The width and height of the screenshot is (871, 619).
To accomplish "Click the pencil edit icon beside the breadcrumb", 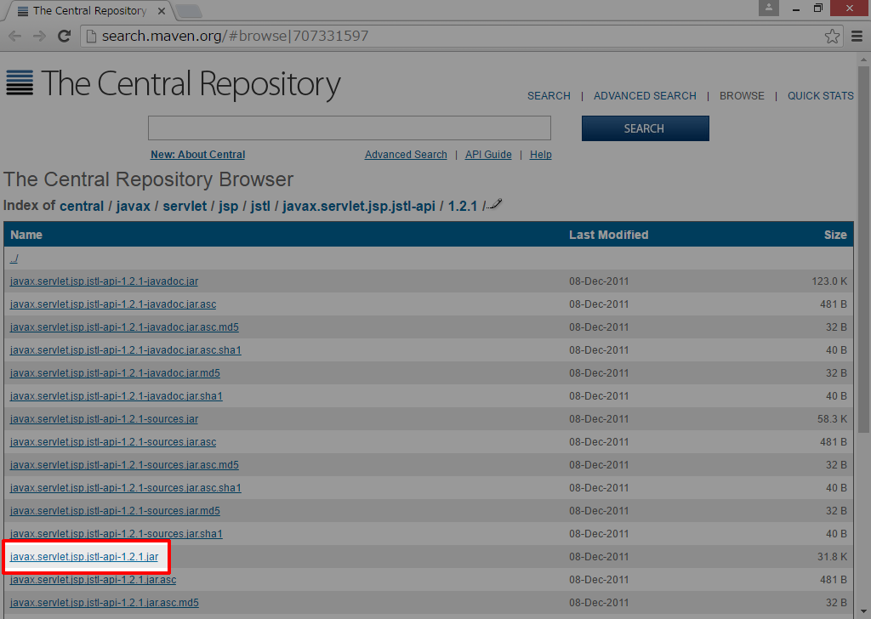I will (495, 203).
